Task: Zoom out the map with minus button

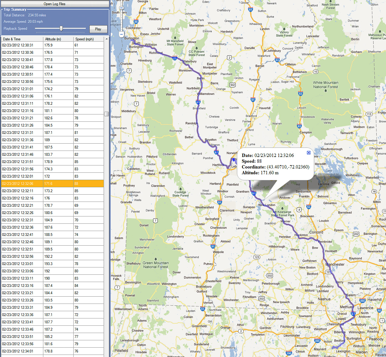Action: [x=121, y=35]
